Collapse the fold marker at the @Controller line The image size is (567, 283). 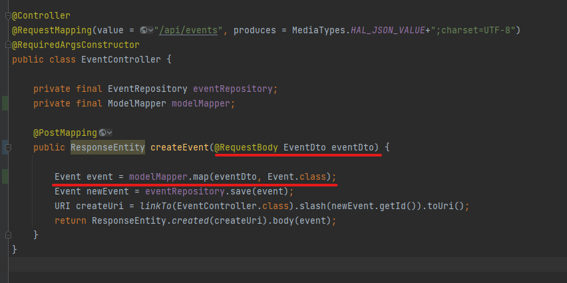[8, 16]
